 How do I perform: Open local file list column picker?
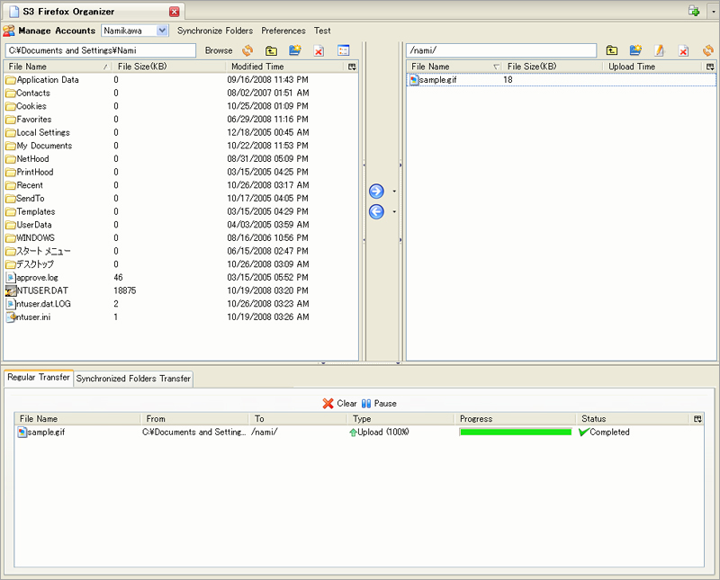(x=352, y=67)
